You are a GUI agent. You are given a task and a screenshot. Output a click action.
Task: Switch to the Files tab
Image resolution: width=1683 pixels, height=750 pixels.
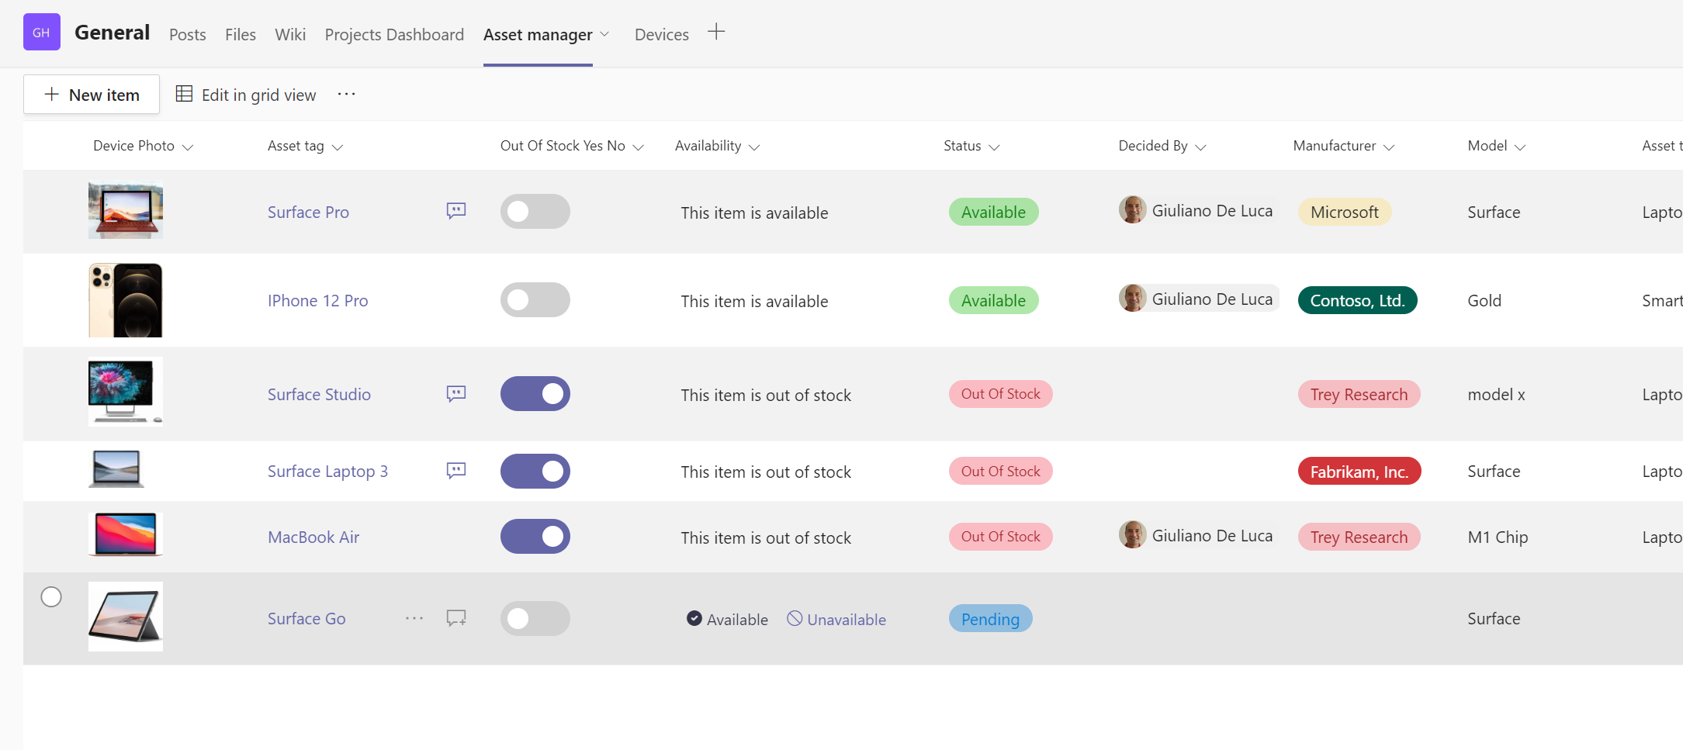(241, 35)
